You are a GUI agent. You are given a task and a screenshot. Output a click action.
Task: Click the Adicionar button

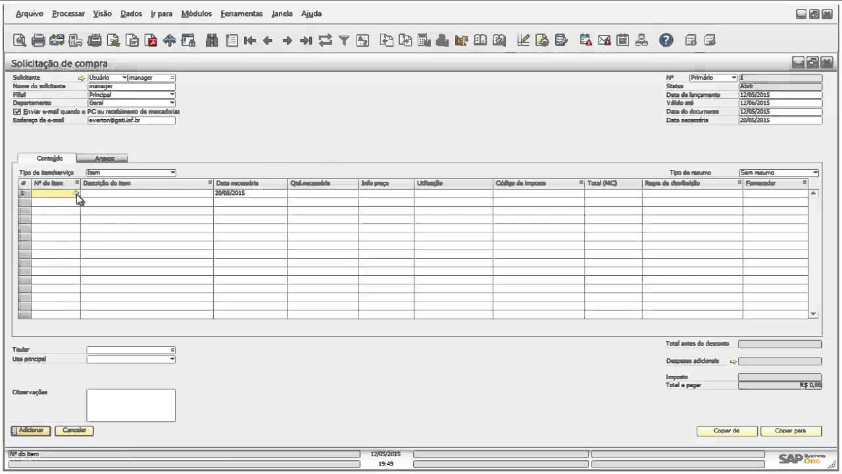coord(31,431)
